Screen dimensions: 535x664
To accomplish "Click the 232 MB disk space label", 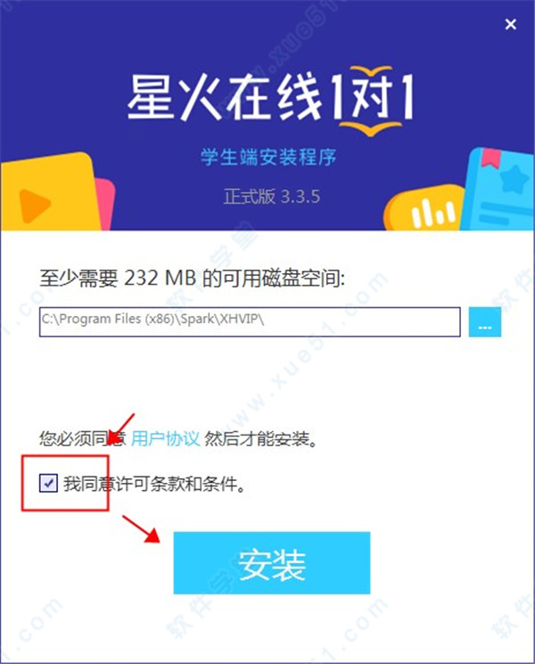I will click(x=192, y=278).
